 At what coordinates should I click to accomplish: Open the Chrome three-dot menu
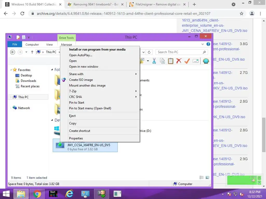pos(260,13)
